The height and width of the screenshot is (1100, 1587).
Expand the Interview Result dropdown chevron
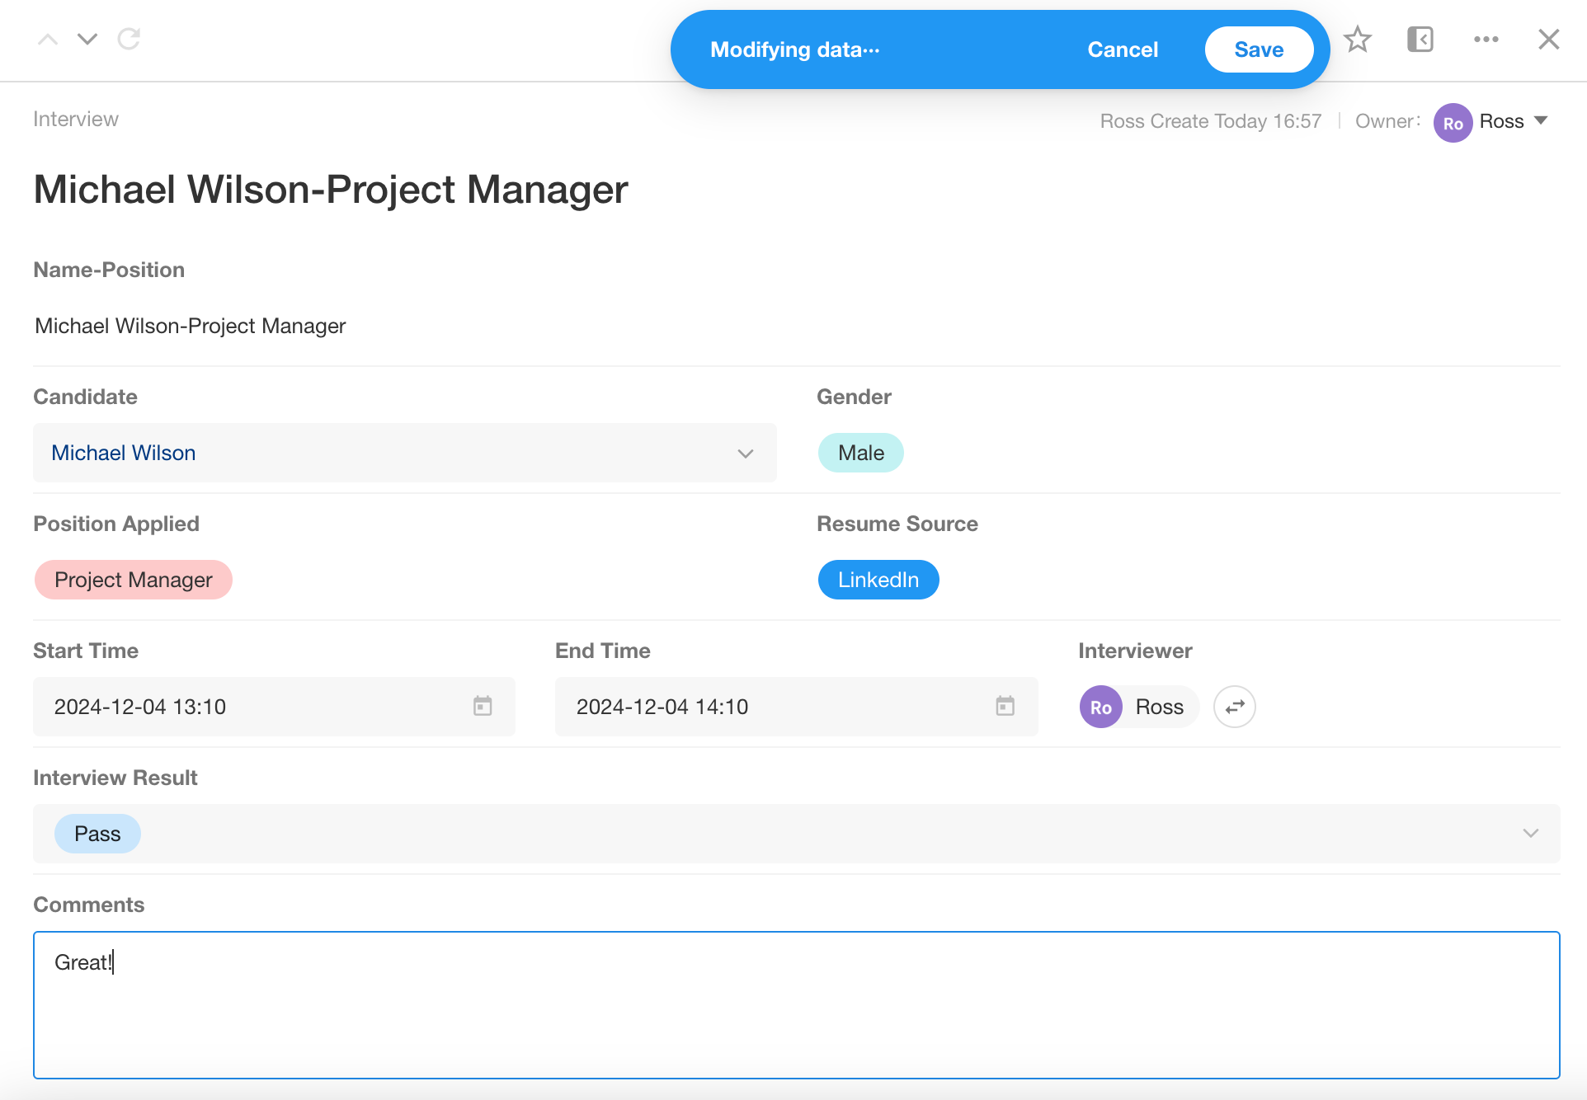pos(1531,834)
